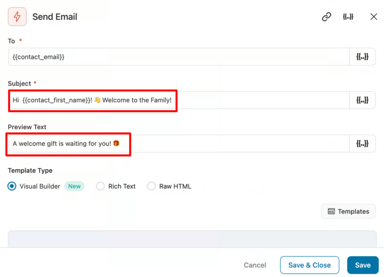Select the Raw HTML template type
384x277 pixels.
click(151, 186)
